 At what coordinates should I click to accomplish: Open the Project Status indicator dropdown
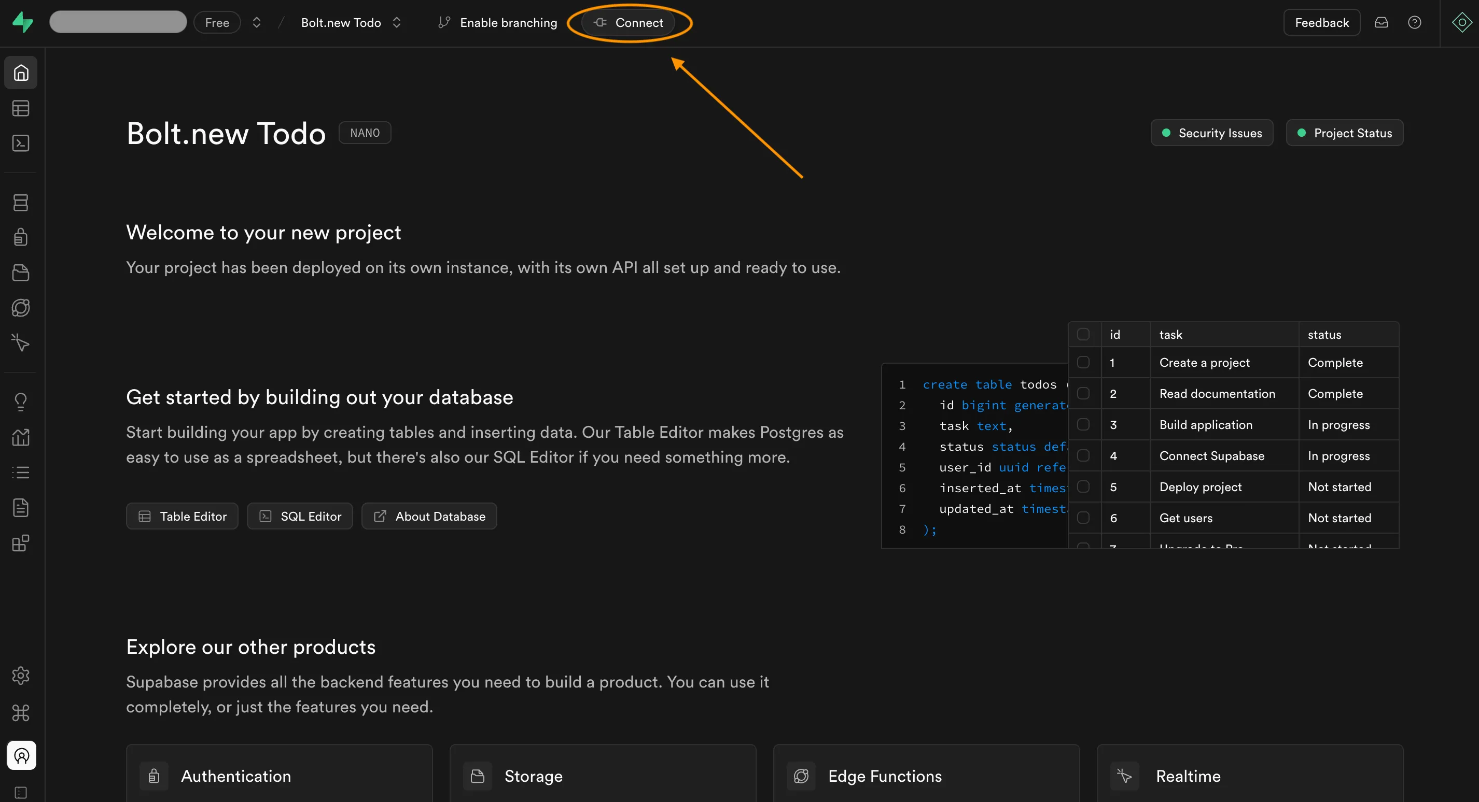click(x=1344, y=133)
